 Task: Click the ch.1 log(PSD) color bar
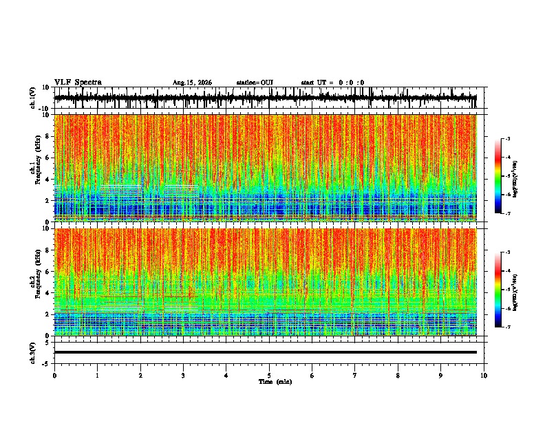point(498,176)
